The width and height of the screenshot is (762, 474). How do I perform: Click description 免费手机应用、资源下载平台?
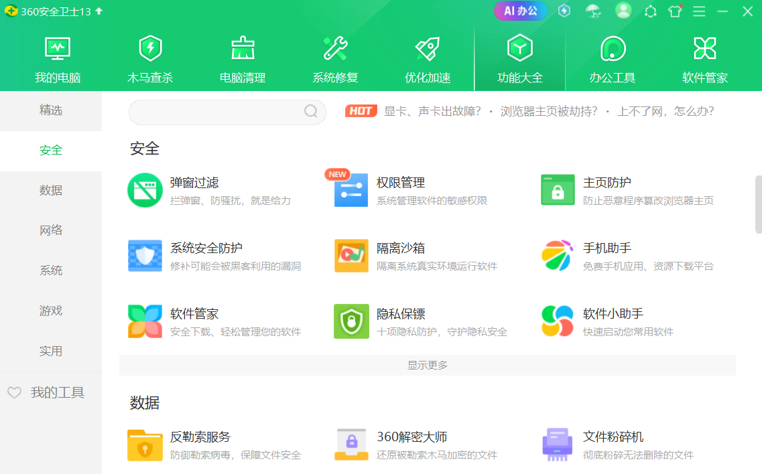coord(648,266)
